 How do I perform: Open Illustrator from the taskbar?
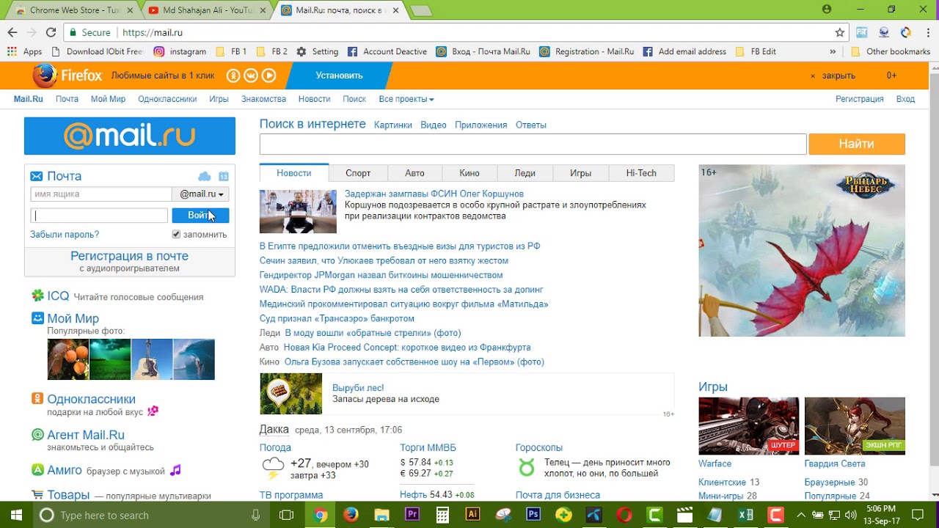[x=472, y=515]
